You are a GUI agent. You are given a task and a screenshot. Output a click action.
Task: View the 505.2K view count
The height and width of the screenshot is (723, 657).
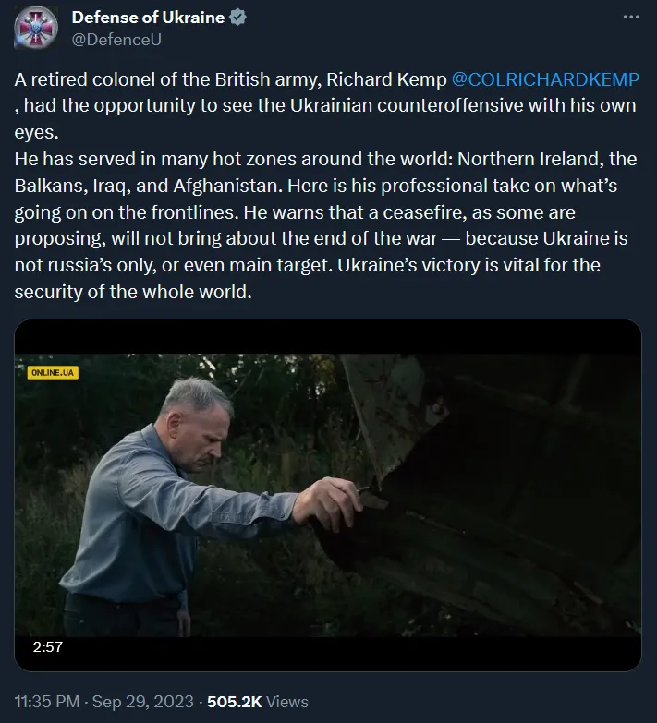236,702
